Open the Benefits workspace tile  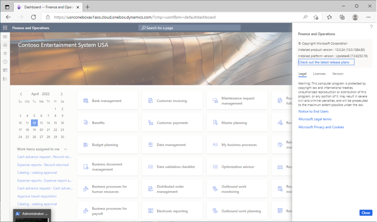(108, 123)
